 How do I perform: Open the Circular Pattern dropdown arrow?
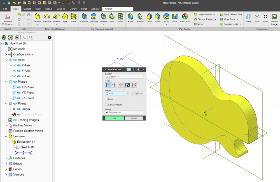tap(215, 19)
